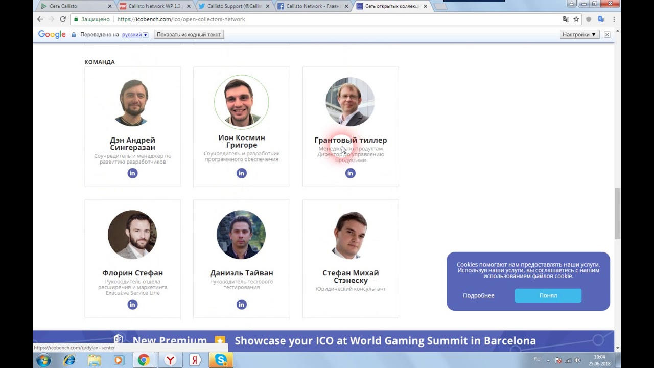Open a new browser tab
Screen dimensions: 654x368
coord(440,6)
